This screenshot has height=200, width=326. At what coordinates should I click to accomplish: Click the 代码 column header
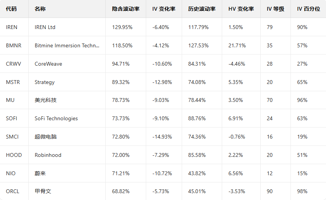point(11,9)
